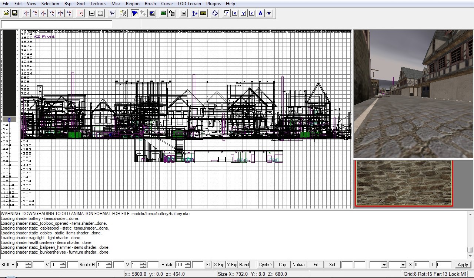Select the cobblestone texture thumbnail
474x278 pixels.
404,183
